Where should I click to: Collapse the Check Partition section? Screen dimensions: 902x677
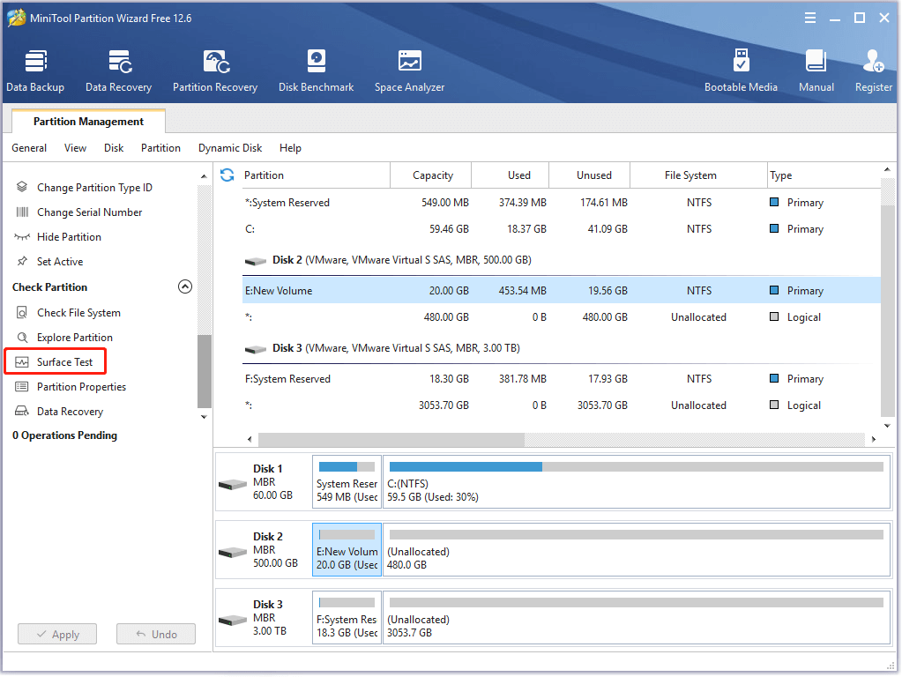pyautogui.click(x=185, y=286)
